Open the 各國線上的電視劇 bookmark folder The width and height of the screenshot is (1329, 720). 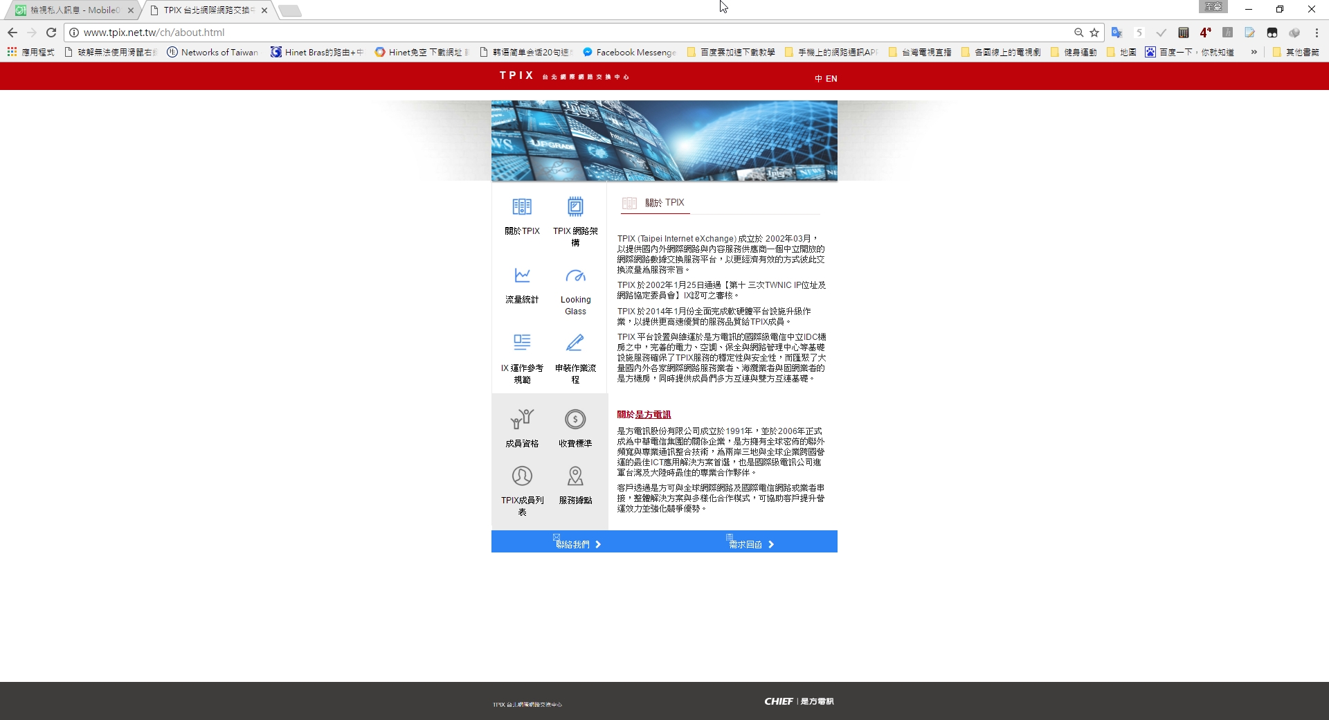1001,52
